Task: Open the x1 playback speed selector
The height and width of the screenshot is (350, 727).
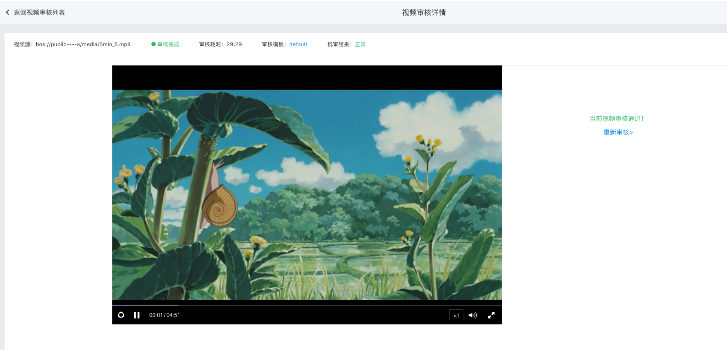Action: tap(456, 315)
